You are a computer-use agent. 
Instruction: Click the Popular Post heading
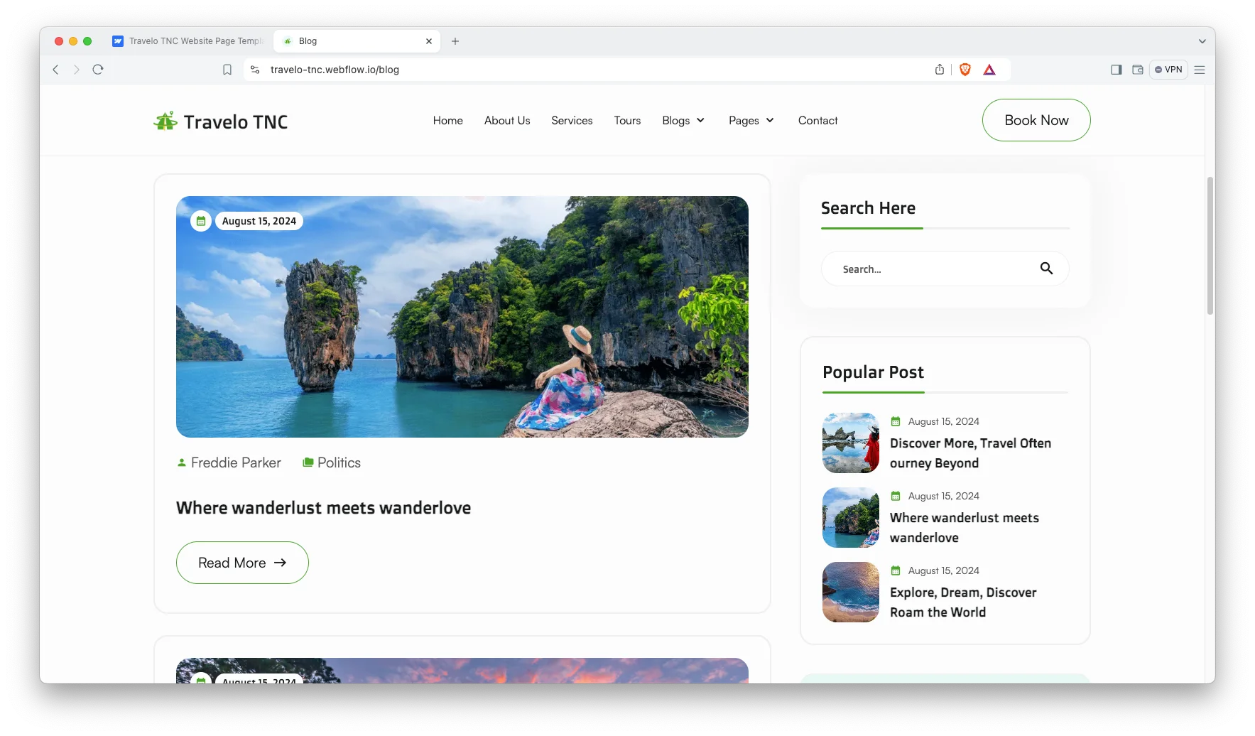click(873, 372)
